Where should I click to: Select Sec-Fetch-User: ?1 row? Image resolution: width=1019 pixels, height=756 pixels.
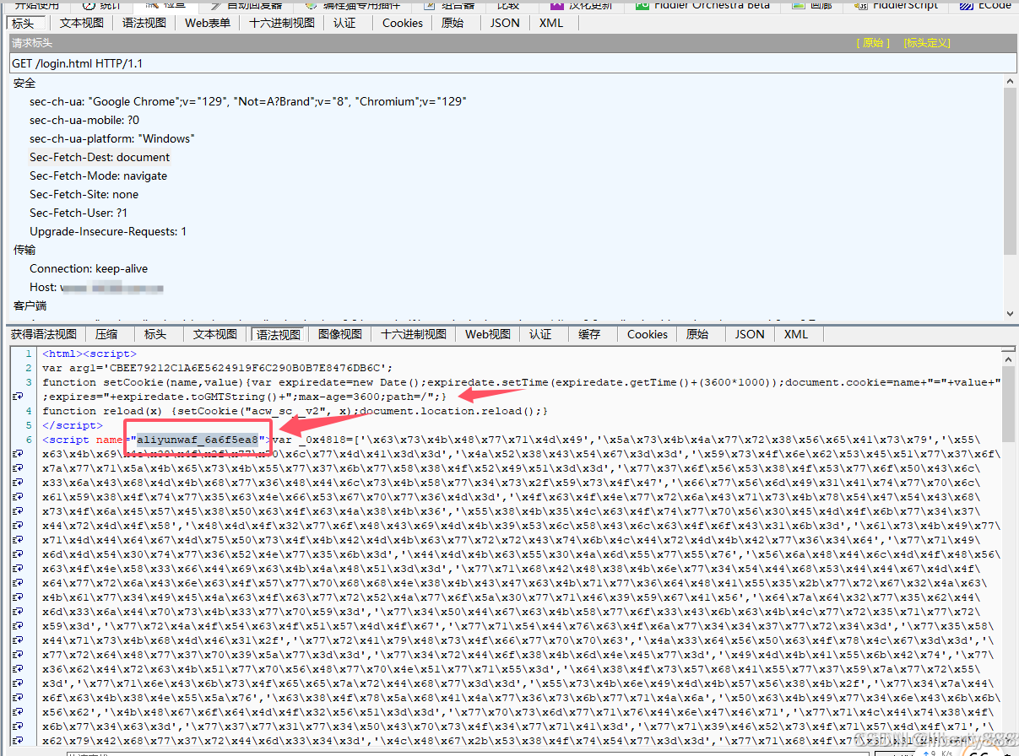(x=79, y=213)
